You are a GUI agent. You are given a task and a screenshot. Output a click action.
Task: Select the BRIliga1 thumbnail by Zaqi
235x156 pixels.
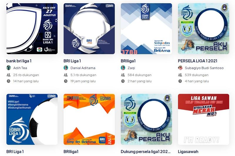(146, 29)
